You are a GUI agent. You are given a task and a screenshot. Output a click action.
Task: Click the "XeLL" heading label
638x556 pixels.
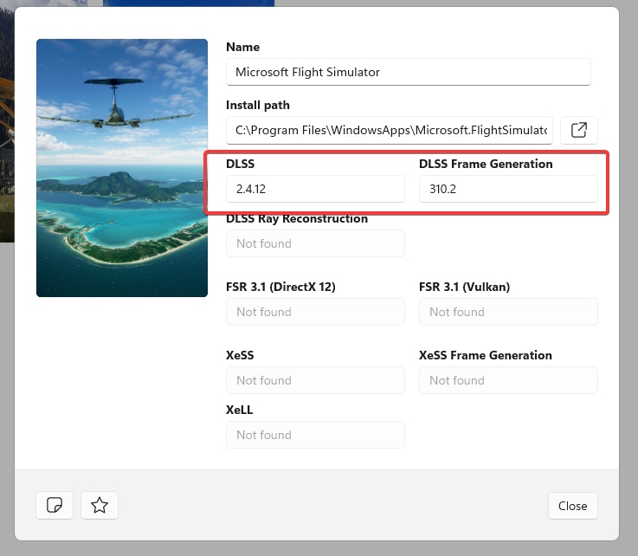[240, 410]
